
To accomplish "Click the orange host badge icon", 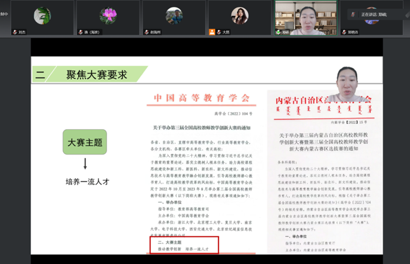I will coord(212,32).
